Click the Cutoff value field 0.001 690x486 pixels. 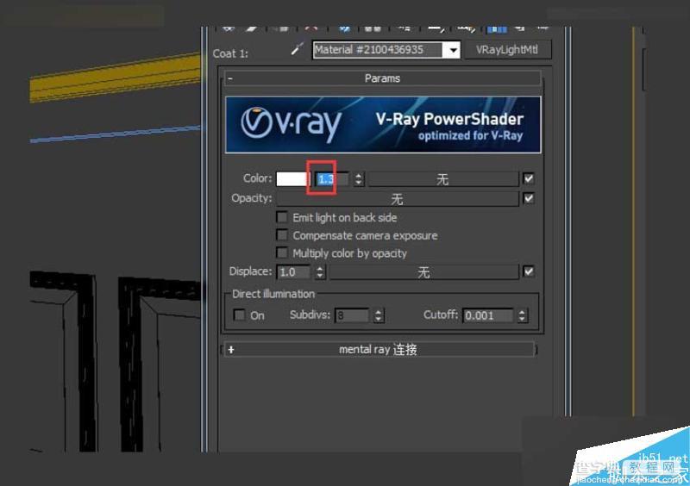488,315
